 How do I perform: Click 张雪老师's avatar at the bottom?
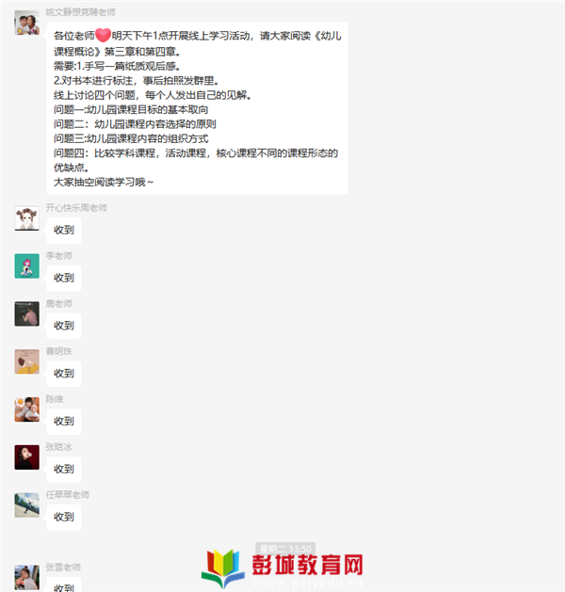(26, 578)
